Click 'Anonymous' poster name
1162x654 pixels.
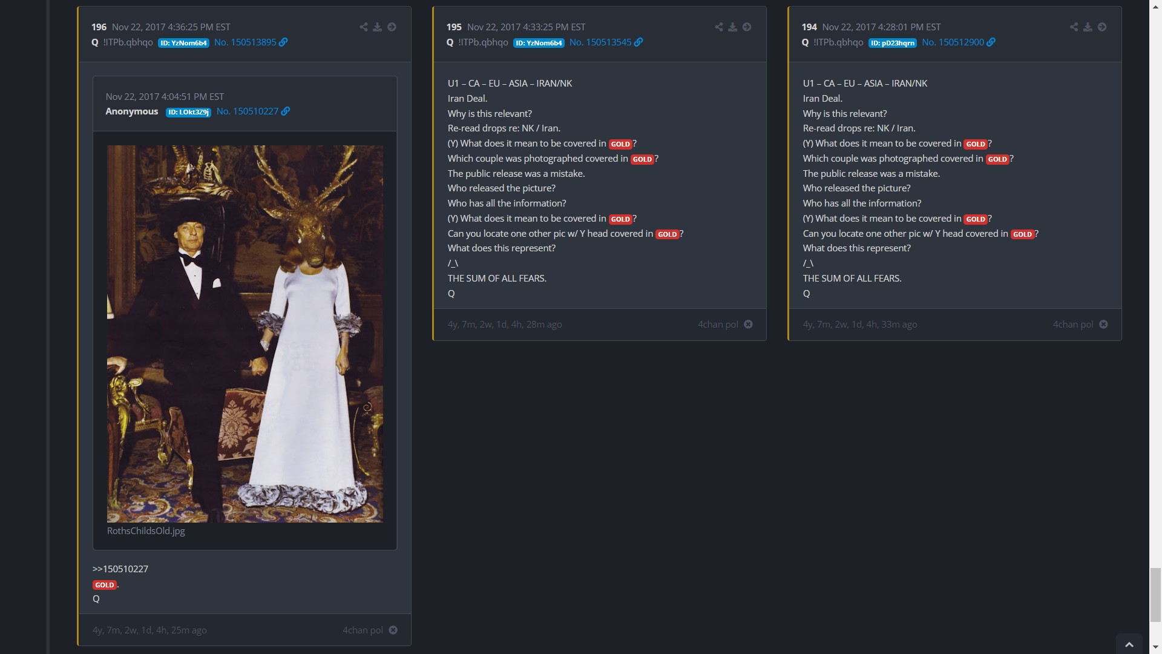(x=132, y=111)
